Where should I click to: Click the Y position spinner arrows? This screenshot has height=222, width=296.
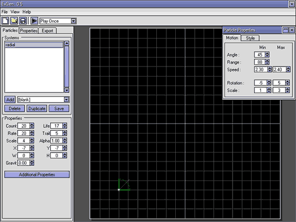(x=65, y=148)
